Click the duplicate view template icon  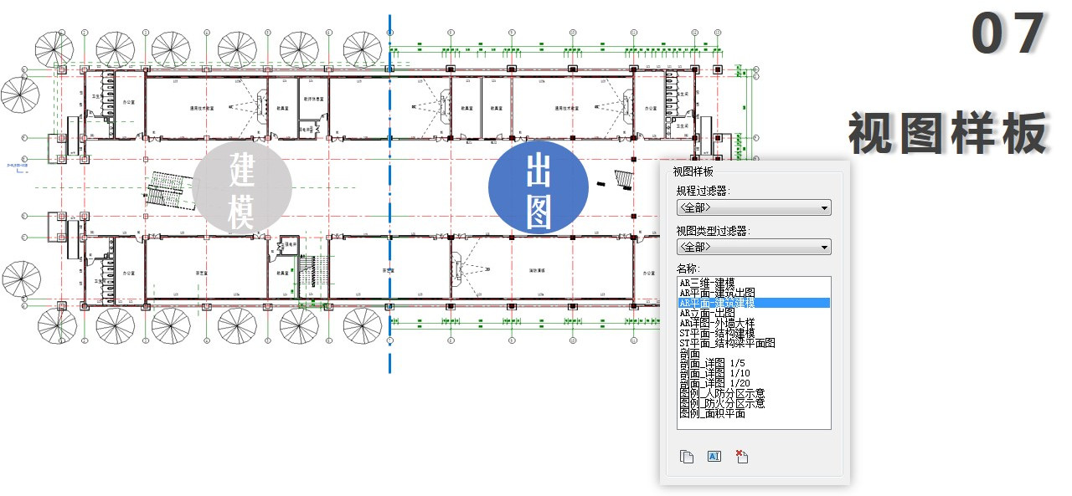[x=687, y=456]
